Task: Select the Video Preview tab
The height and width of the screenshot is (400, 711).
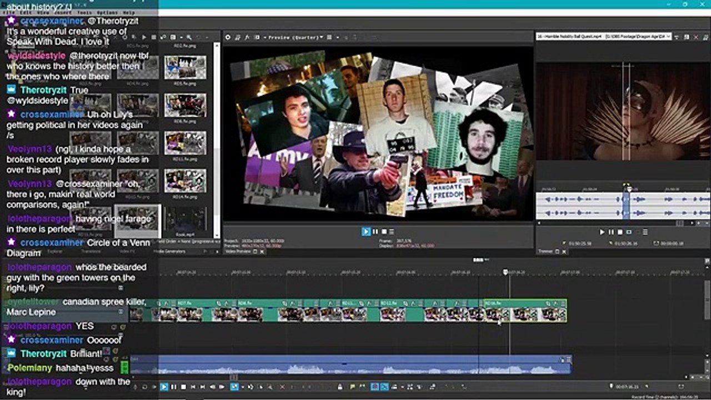Action: [x=239, y=252]
